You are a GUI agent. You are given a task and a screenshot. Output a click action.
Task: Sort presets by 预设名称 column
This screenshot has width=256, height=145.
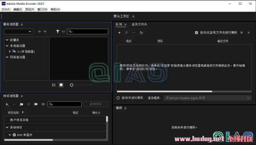[13, 113]
